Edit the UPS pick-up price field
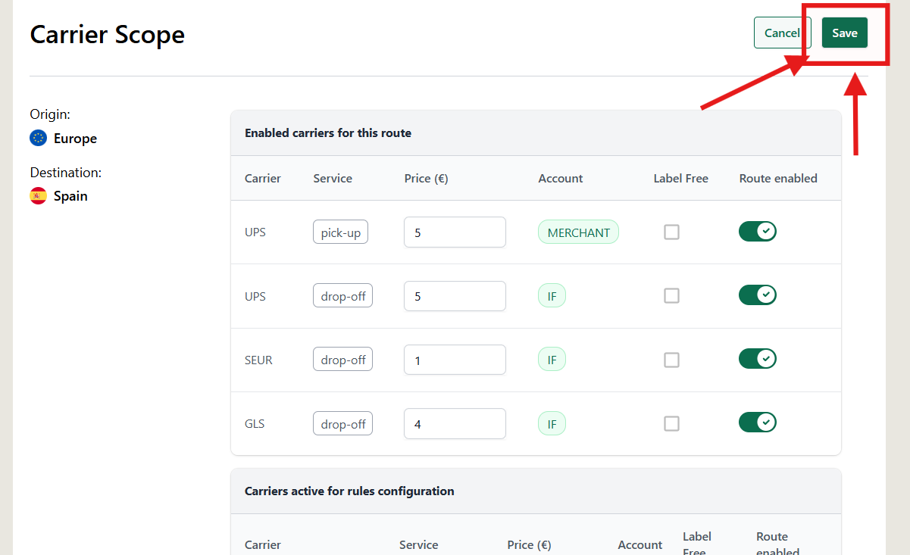This screenshot has width=910, height=555. pyautogui.click(x=455, y=232)
